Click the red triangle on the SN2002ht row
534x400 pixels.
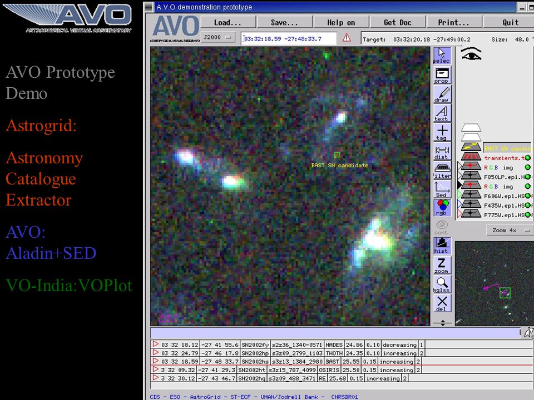point(156,369)
